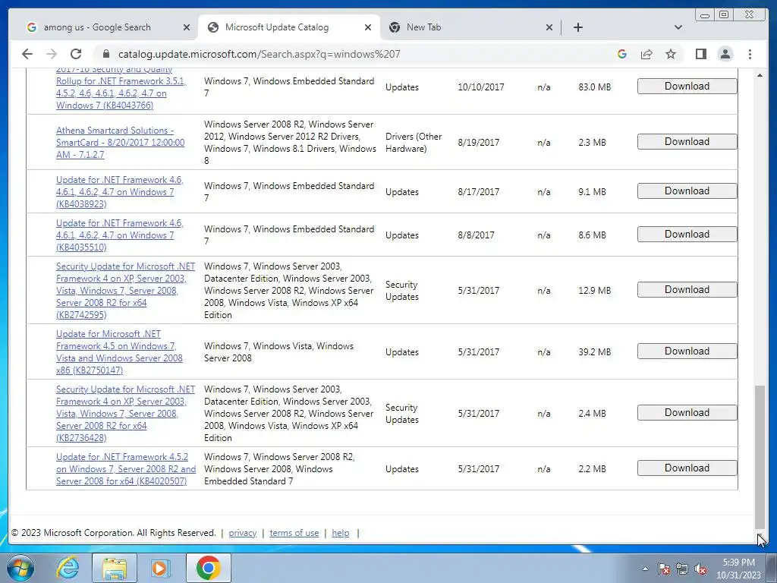Screen dimensions: 777x583
Task: Open the KB4043766 rollup update link
Action: [121, 87]
